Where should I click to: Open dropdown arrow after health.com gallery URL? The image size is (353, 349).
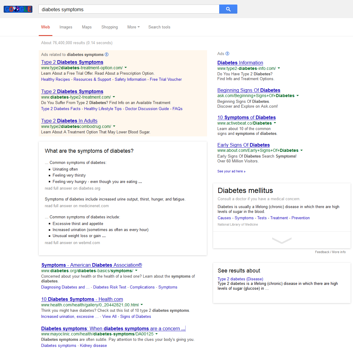[142, 305]
